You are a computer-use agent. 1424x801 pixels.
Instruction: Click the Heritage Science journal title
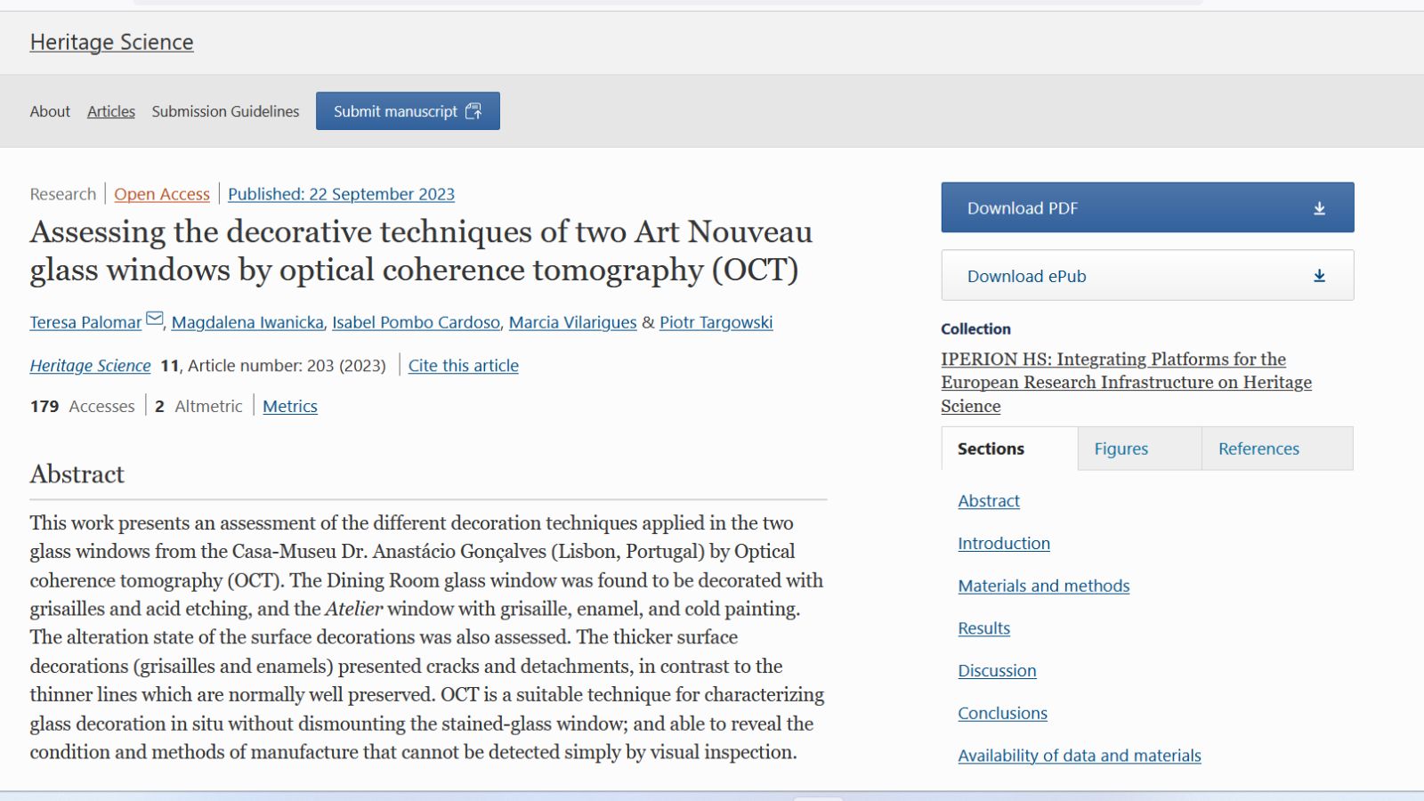pyautogui.click(x=111, y=42)
